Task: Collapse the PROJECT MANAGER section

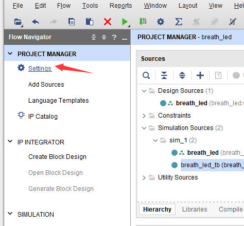Action: click(x=10, y=54)
